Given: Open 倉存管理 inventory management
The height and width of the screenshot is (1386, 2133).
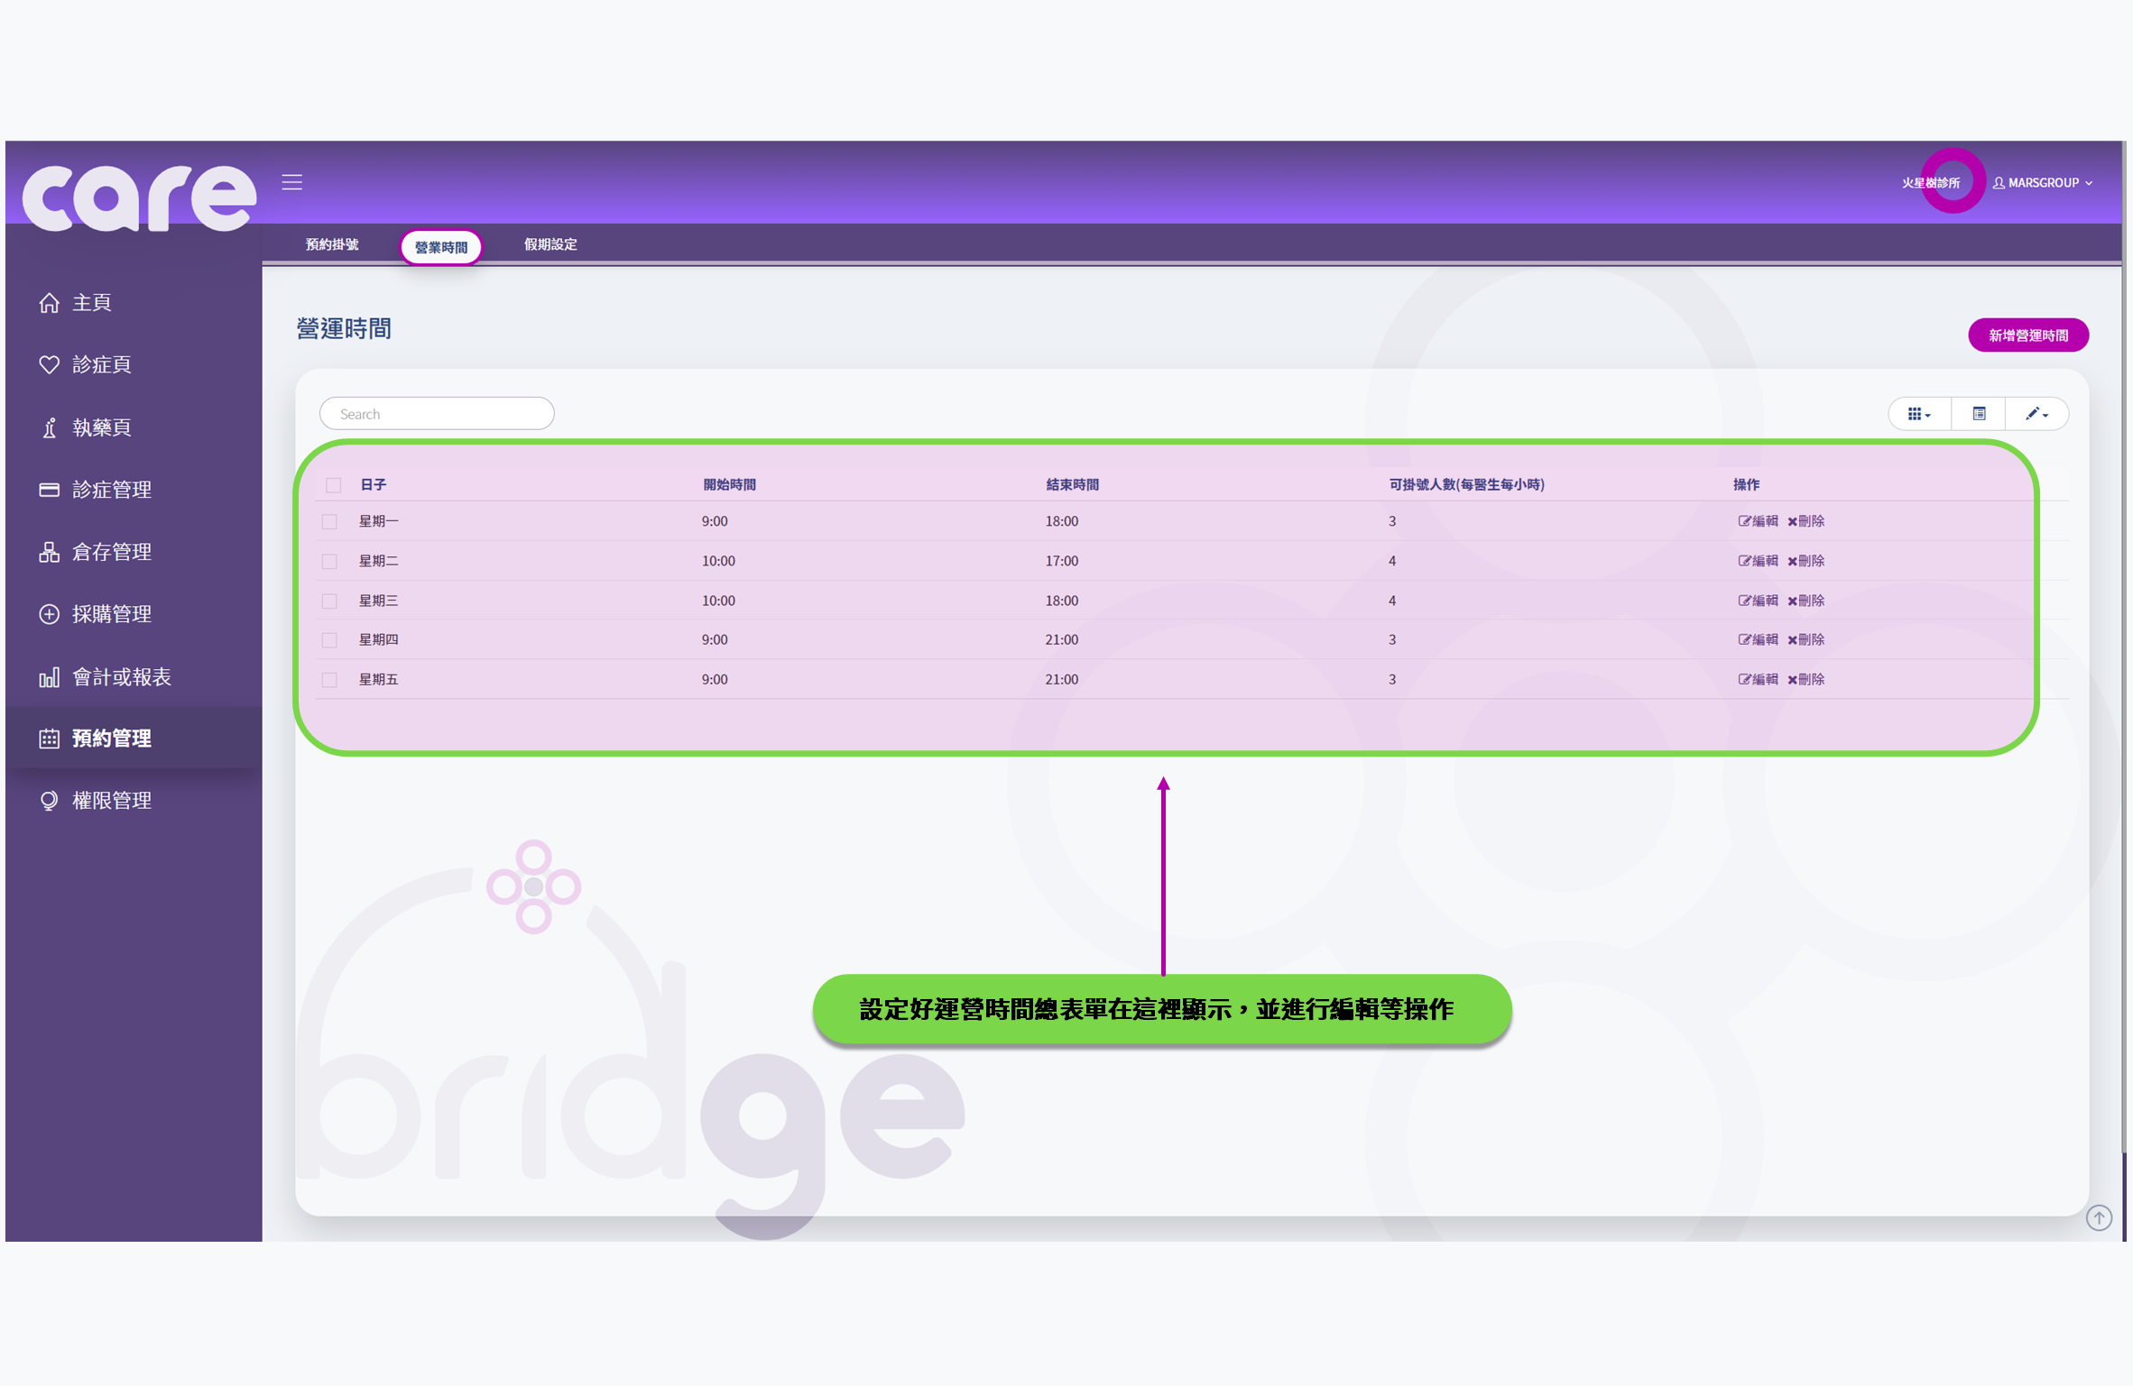Looking at the screenshot, I should 112,552.
